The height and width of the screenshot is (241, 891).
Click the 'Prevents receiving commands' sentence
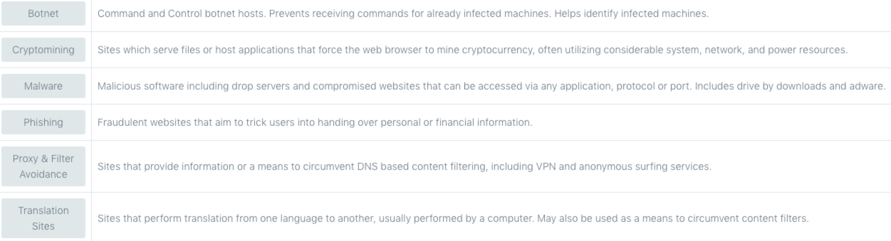(410, 14)
